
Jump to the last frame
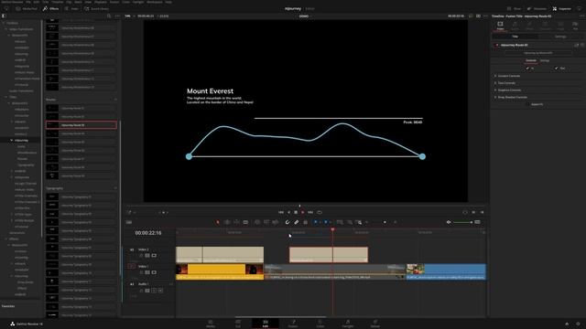[310, 212]
